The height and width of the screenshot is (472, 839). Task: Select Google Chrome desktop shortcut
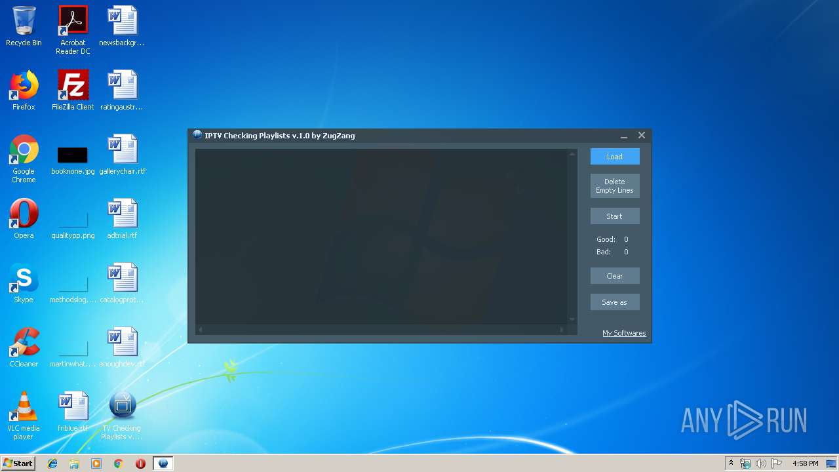click(x=24, y=159)
